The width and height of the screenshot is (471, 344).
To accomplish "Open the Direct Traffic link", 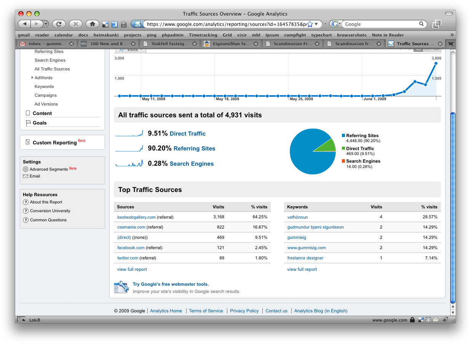I will point(188,134).
